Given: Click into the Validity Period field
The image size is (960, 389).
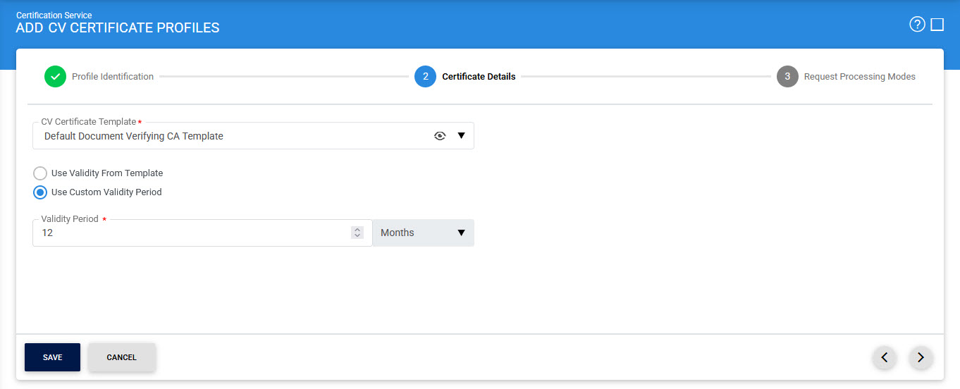Looking at the screenshot, I should [x=190, y=233].
